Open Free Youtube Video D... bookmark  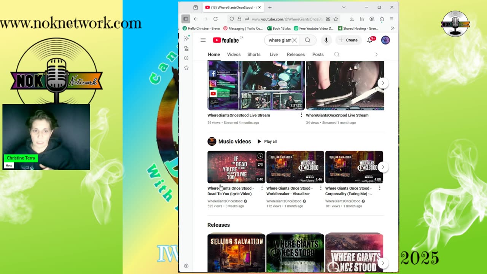314,28
